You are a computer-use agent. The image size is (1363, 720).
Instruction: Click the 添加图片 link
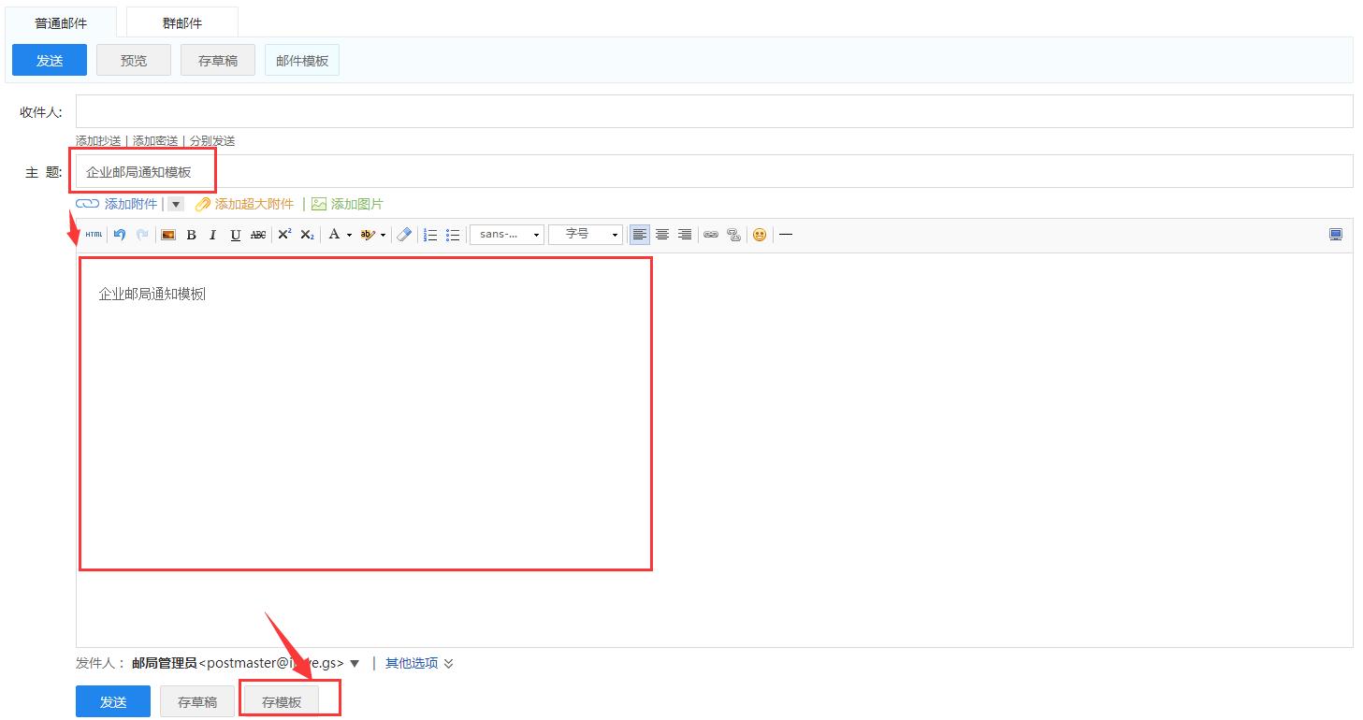(357, 204)
